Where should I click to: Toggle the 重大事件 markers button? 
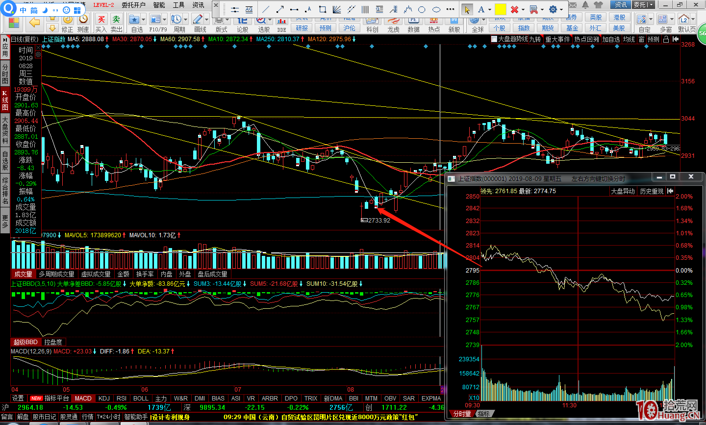click(x=557, y=39)
